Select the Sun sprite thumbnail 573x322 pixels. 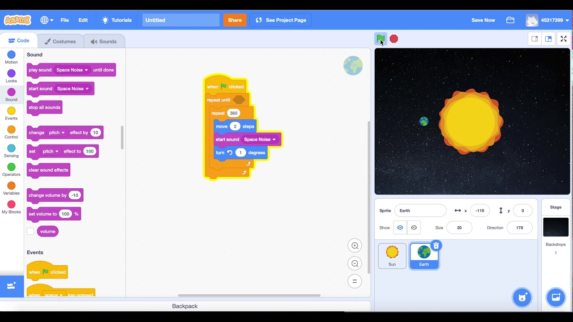coord(392,256)
